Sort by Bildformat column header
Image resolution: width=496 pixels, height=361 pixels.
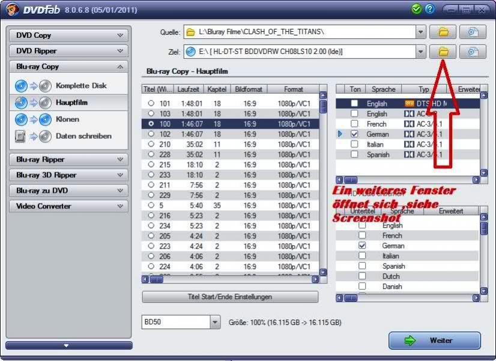[249, 89]
